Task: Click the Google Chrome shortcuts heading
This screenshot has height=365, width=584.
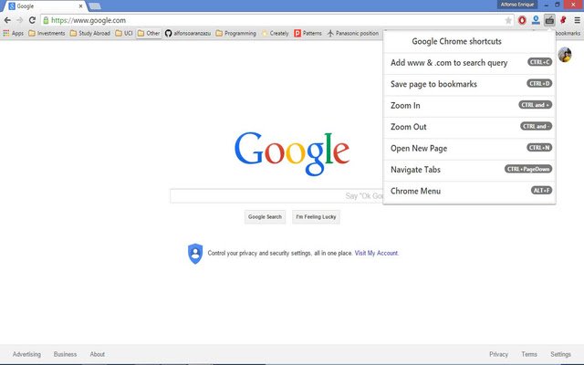Action: 456,41
